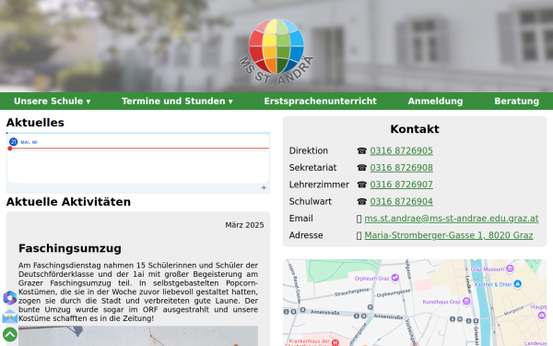Open the Erstsprachenunterricht menu item
Screen dimensions: 553x346
[x=320, y=101]
